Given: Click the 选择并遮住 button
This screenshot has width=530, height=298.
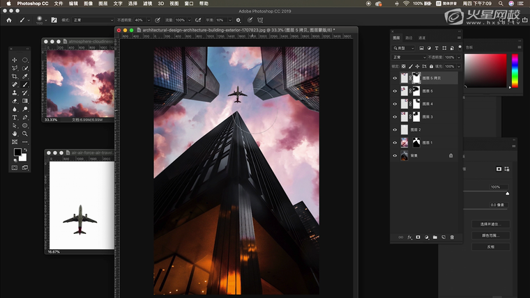Looking at the screenshot, I should click(490, 224).
